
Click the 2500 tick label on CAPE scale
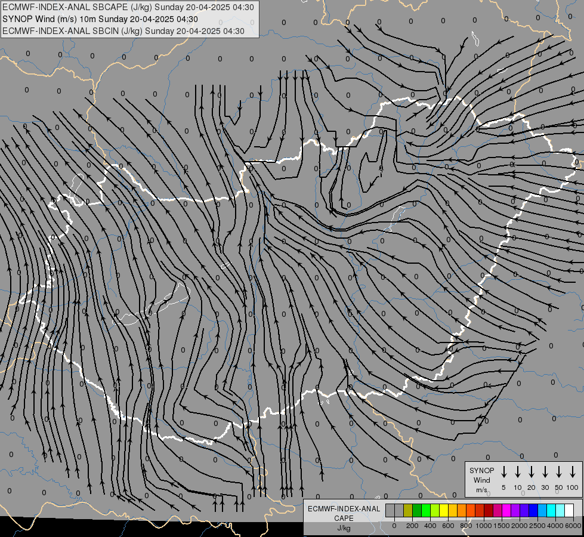[537, 526]
